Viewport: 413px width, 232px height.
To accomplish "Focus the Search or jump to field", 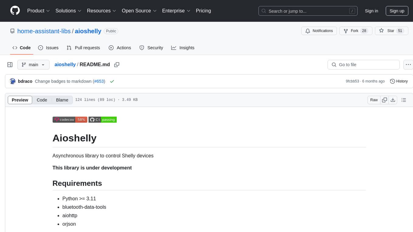I will tap(308, 11).
